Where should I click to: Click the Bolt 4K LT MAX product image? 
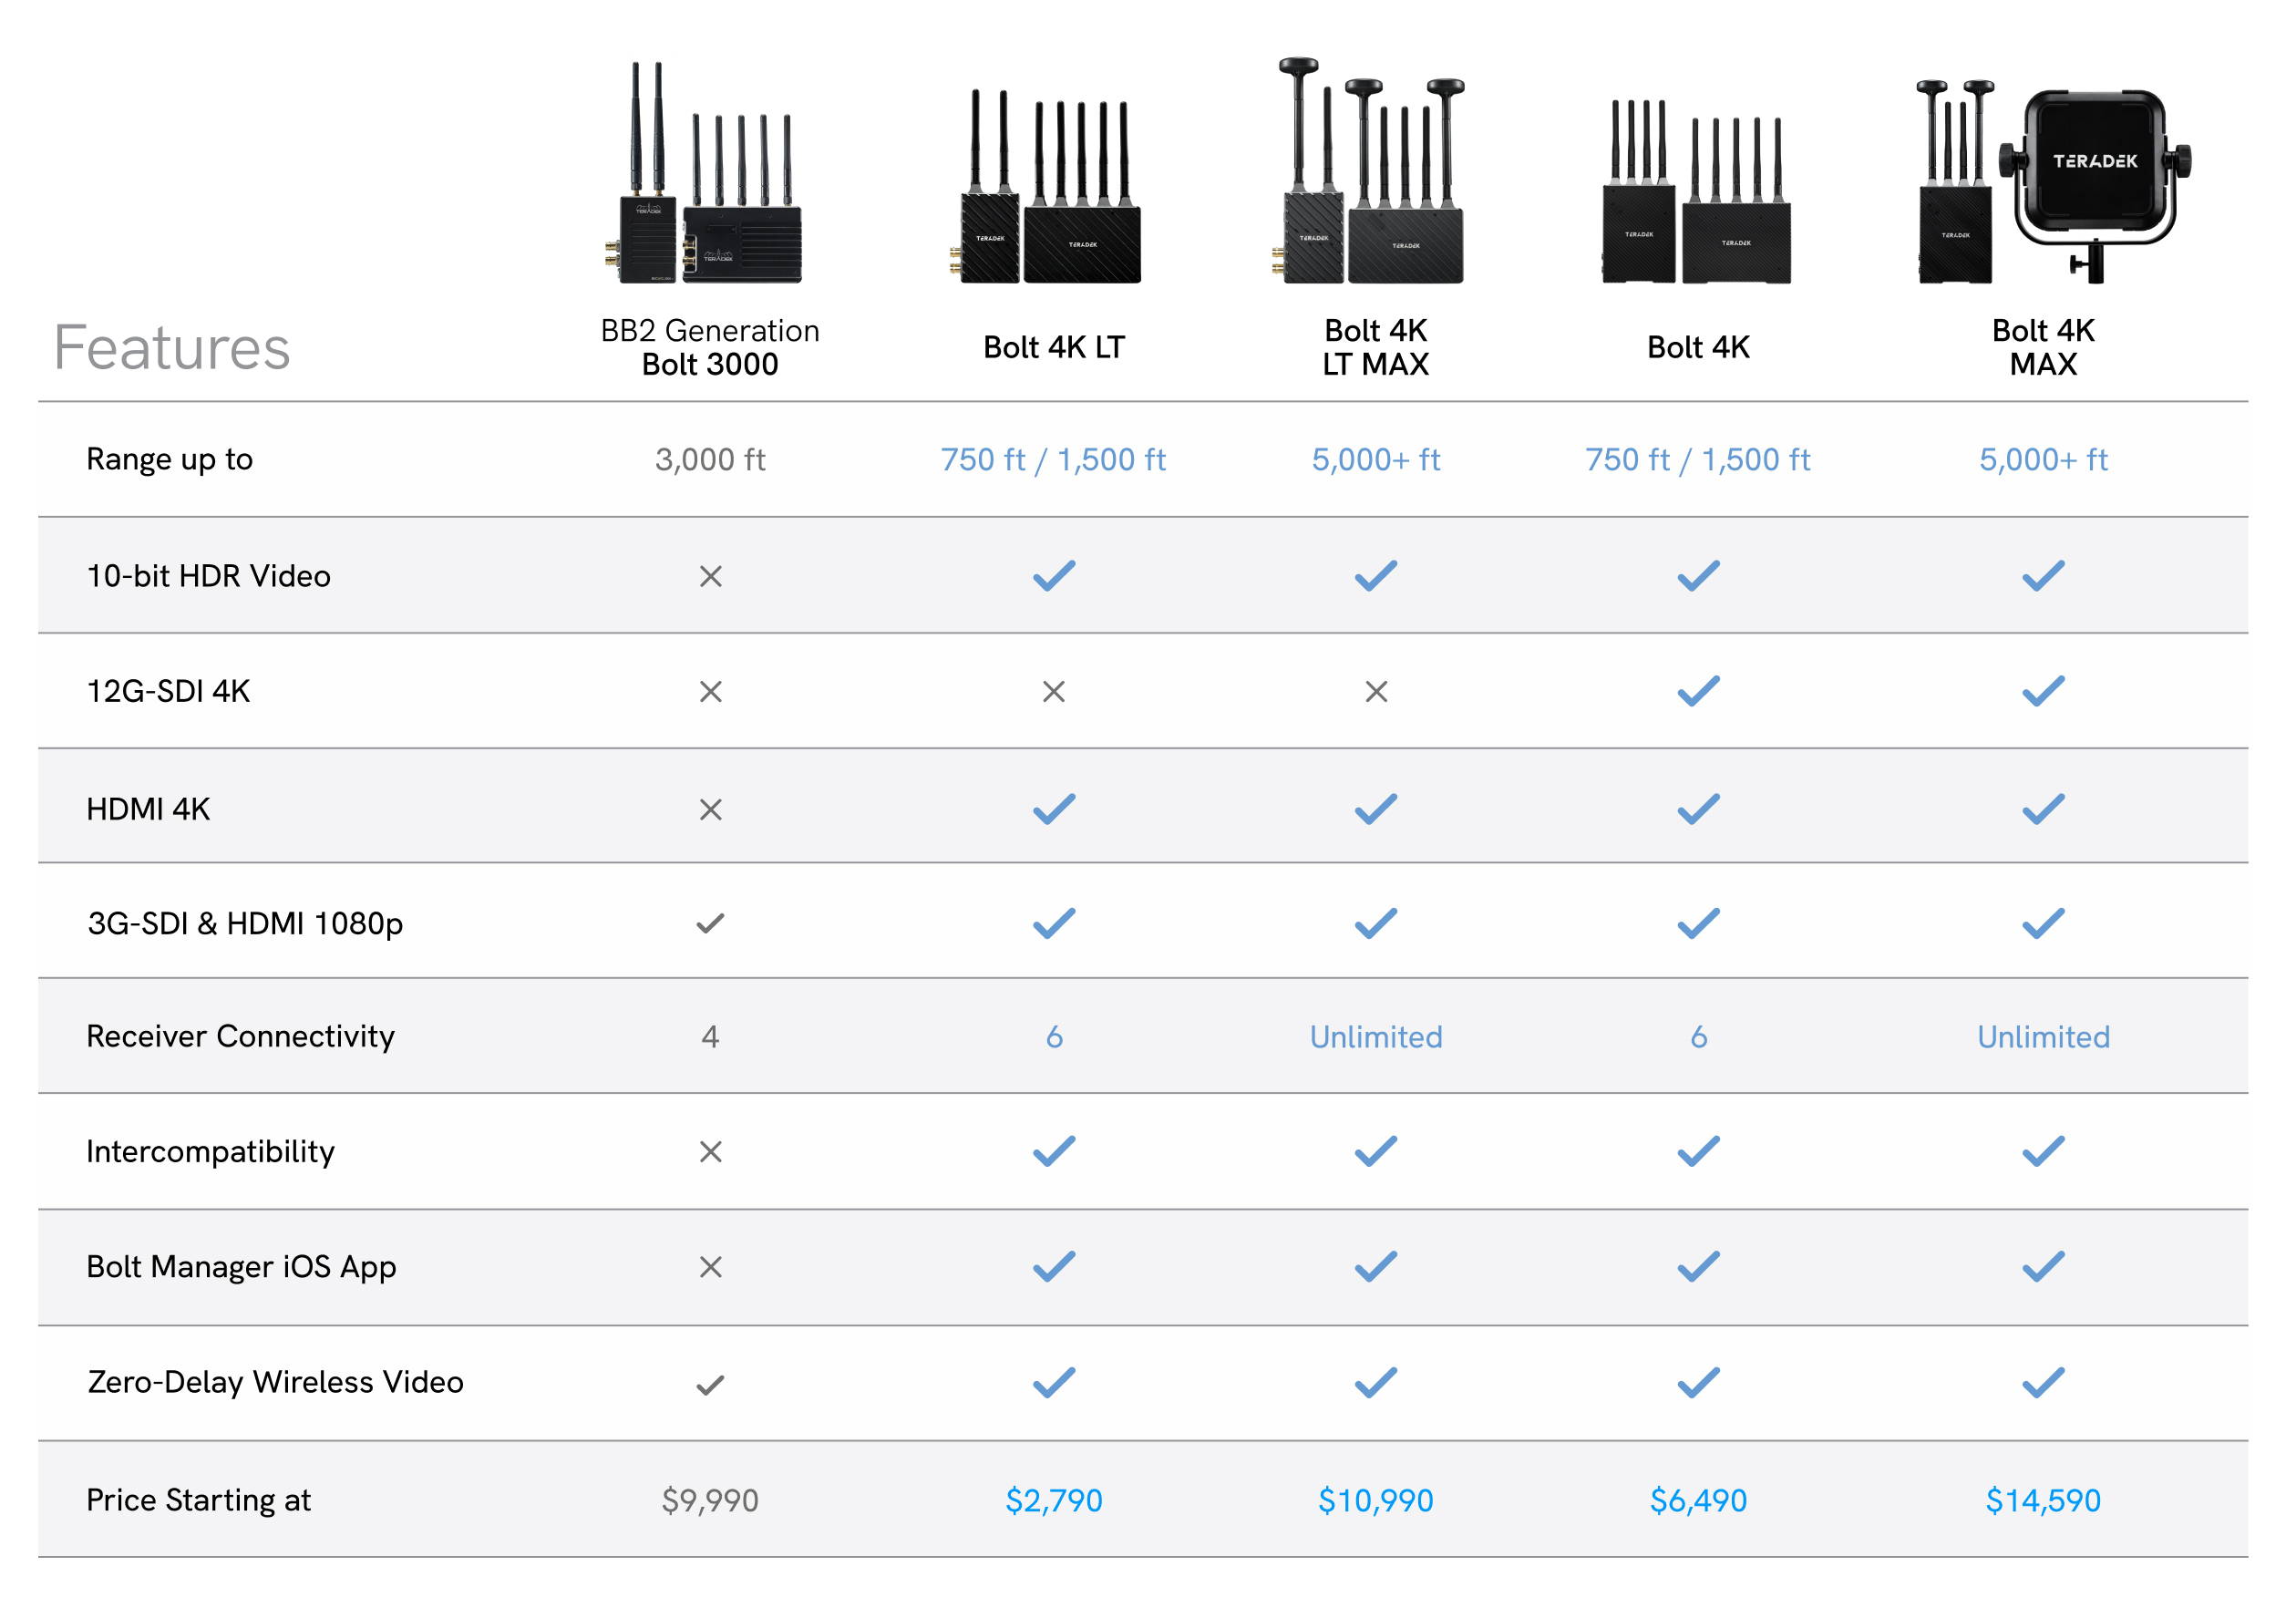[1368, 170]
